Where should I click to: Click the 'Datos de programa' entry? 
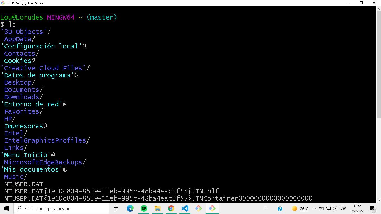pos(39,75)
